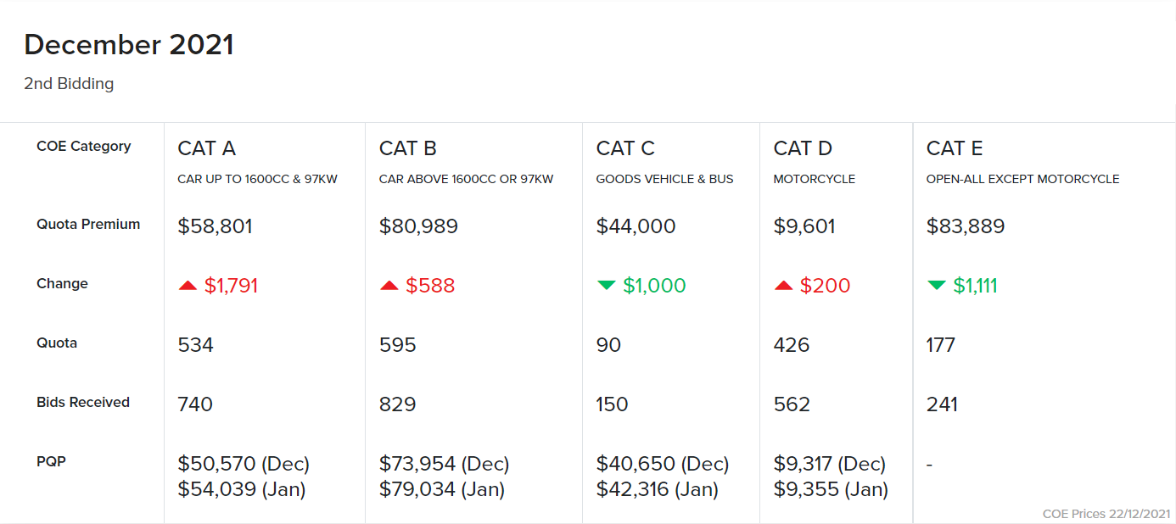Click the 2nd Bidding subtitle
Viewport: 1176px width, 524px height.
coord(69,84)
